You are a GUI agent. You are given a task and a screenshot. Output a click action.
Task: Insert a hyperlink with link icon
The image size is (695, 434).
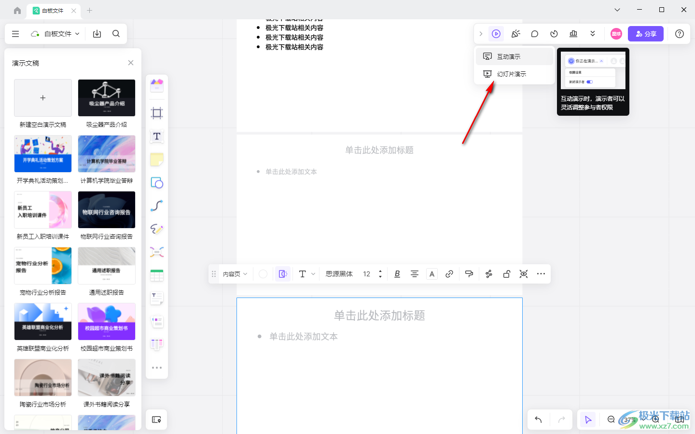tap(449, 274)
